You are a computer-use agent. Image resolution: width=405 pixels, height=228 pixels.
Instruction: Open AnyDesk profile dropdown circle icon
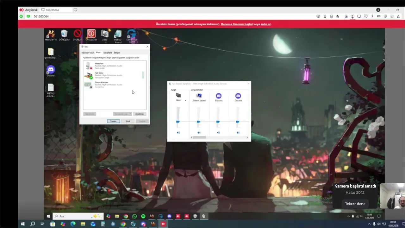(378, 10)
